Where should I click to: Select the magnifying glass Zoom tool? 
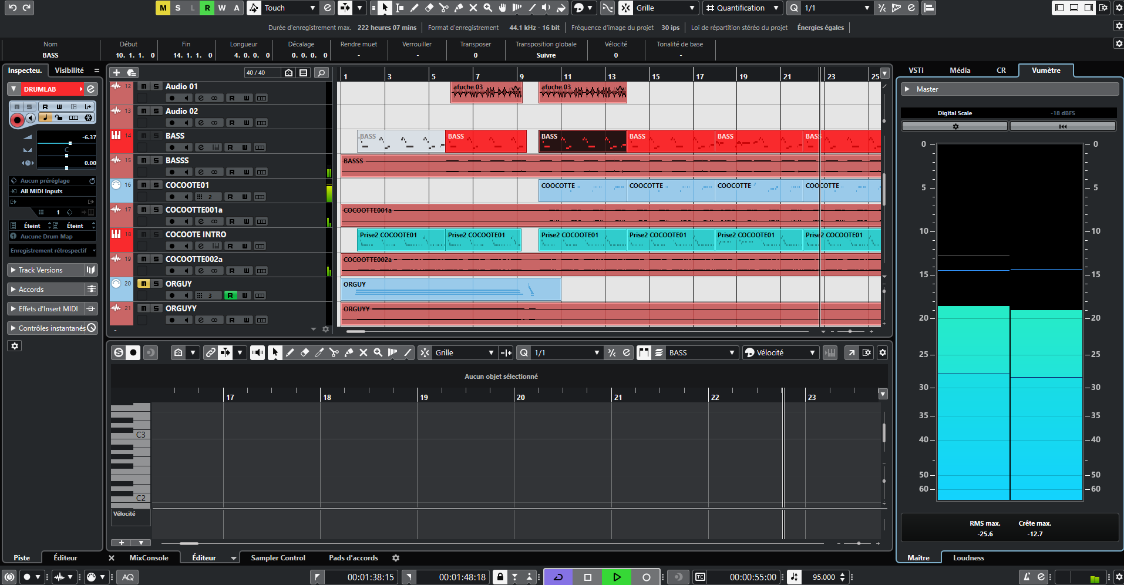(x=487, y=8)
